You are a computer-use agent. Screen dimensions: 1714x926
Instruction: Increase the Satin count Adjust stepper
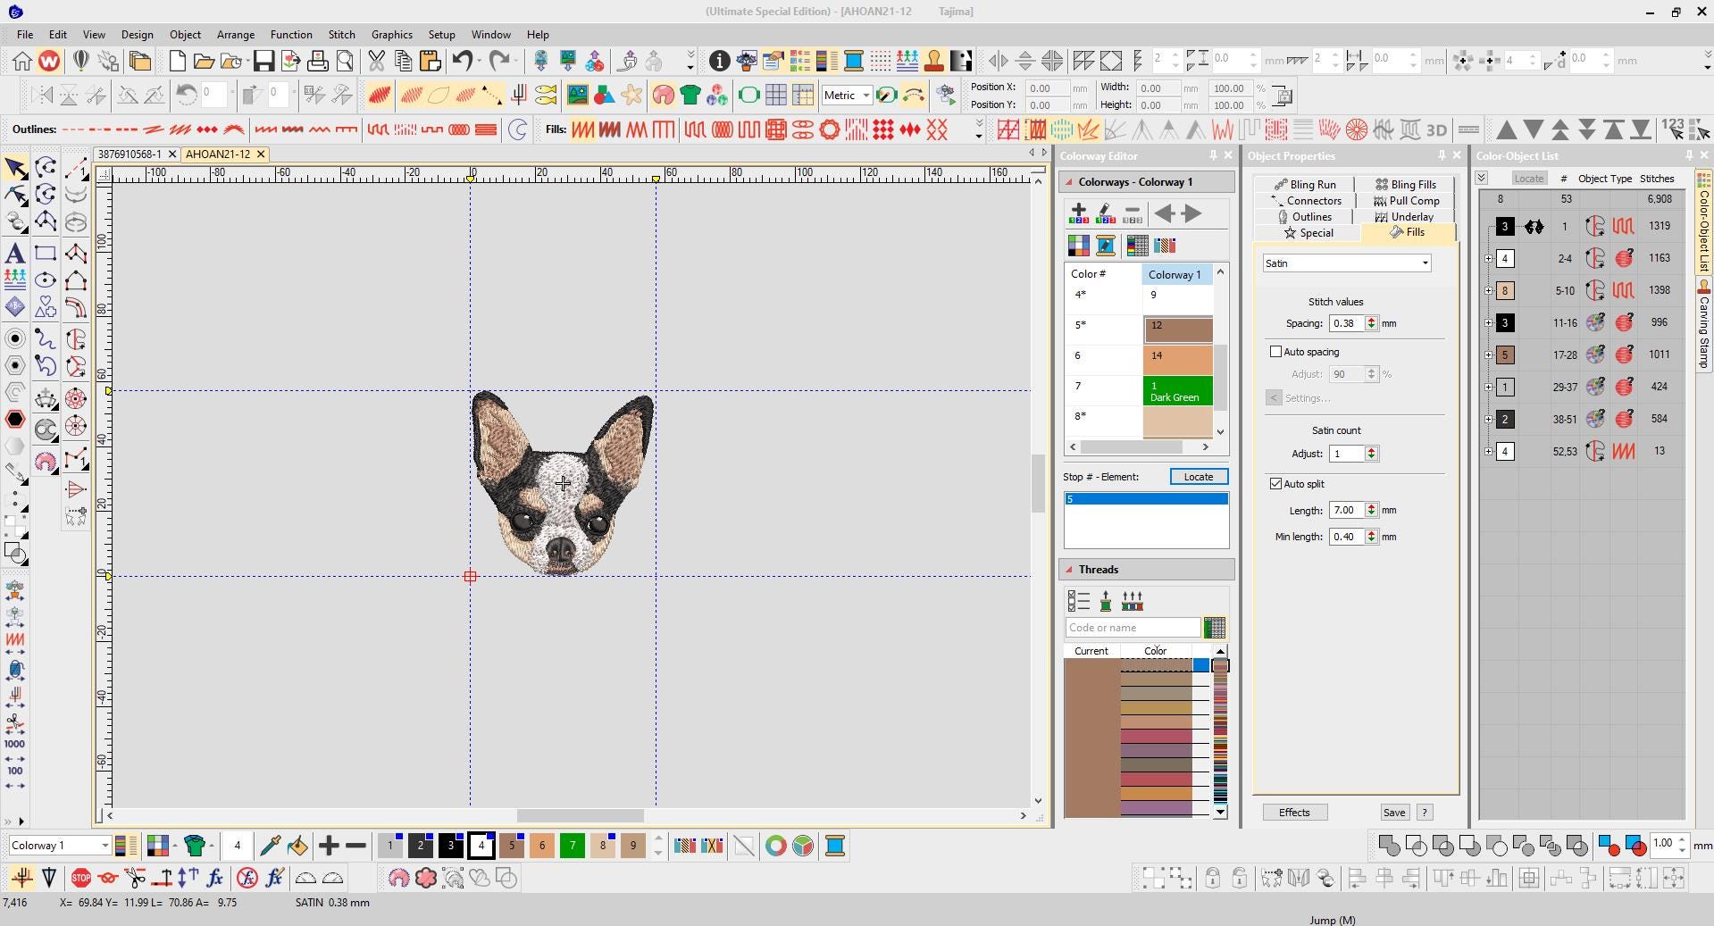click(x=1371, y=450)
